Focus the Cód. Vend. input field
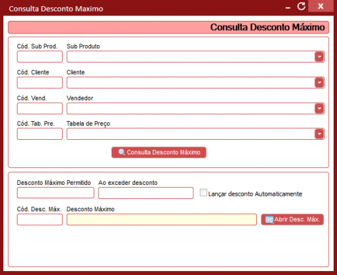This screenshot has width=337, height=275. pyautogui.click(x=40, y=109)
